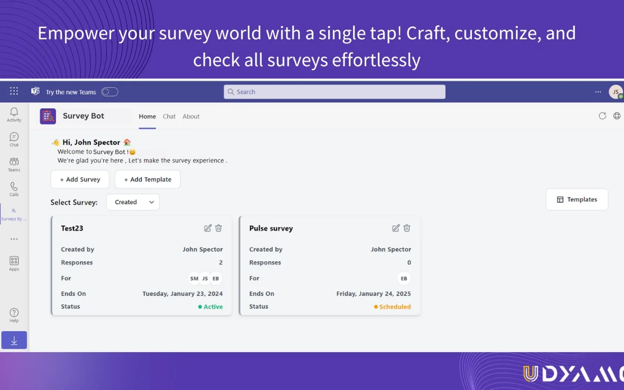Click the date Tuesday, January 23, 2024

[183, 294]
